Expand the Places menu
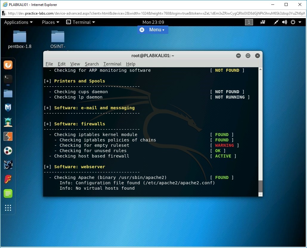 point(50,22)
